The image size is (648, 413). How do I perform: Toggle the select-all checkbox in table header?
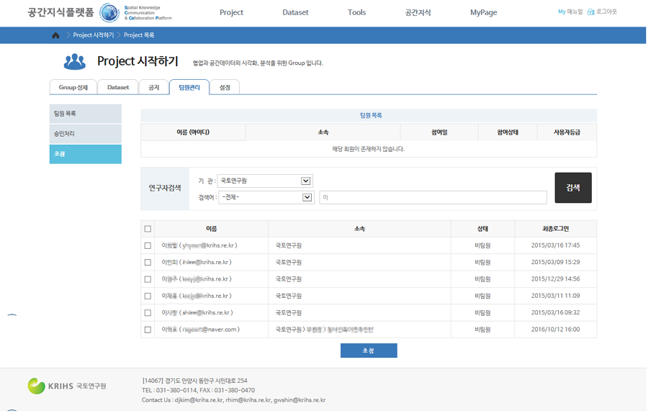click(x=148, y=229)
